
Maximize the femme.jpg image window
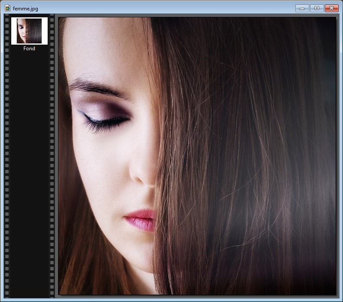click(317, 8)
